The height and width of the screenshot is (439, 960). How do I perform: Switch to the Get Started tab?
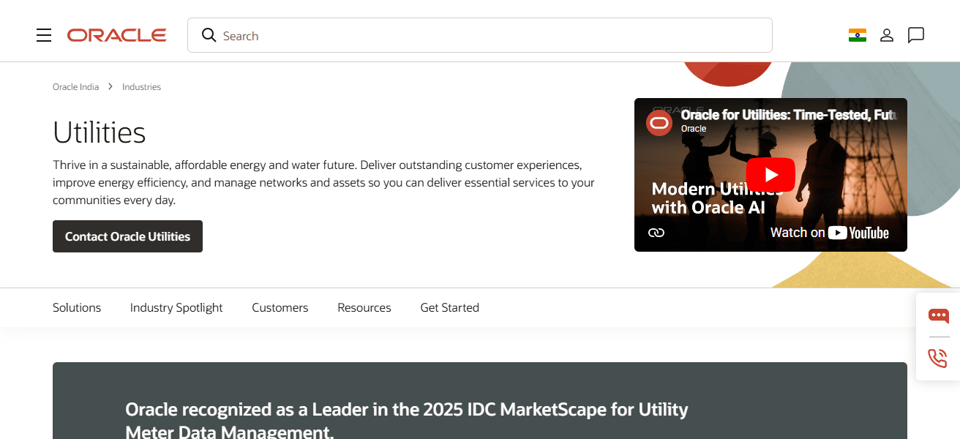(x=449, y=307)
